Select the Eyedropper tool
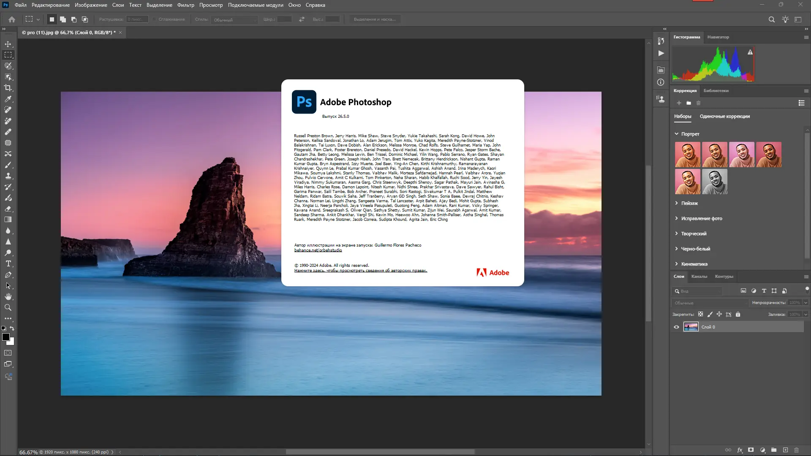This screenshot has width=811, height=456. (8, 99)
